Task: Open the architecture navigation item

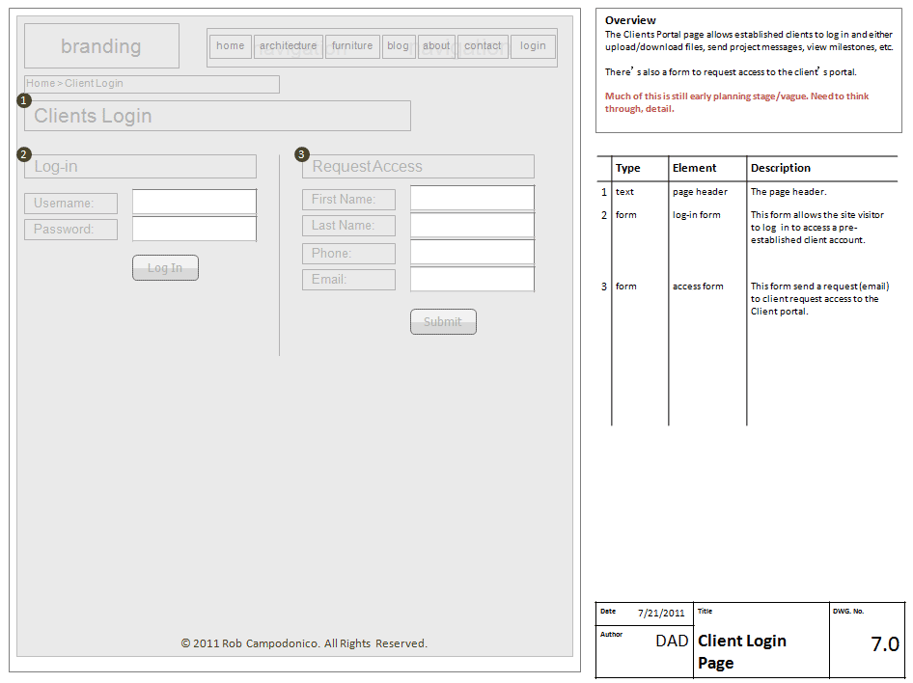Action: tap(289, 46)
